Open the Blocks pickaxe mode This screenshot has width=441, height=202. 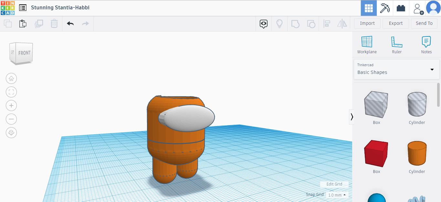385,8
